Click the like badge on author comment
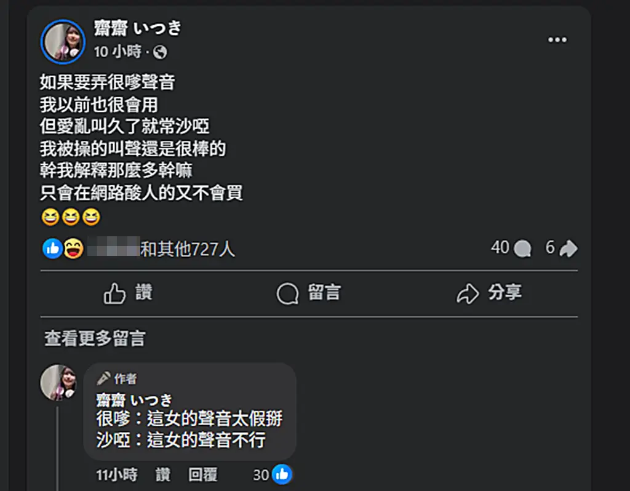The height and width of the screenshot is (491, 630). click(x=282, y=474)
